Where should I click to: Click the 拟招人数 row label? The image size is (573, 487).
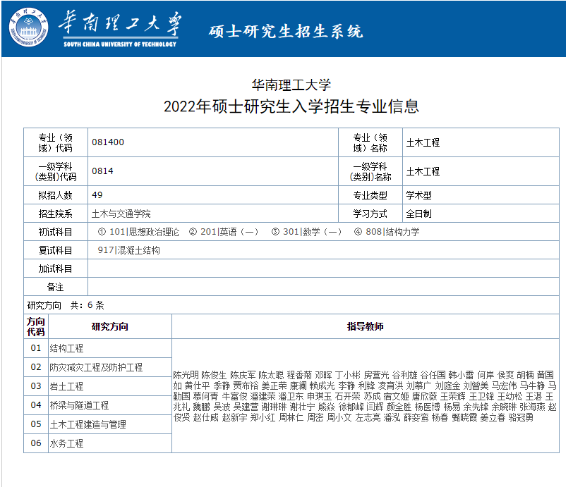tap(56, 195)
